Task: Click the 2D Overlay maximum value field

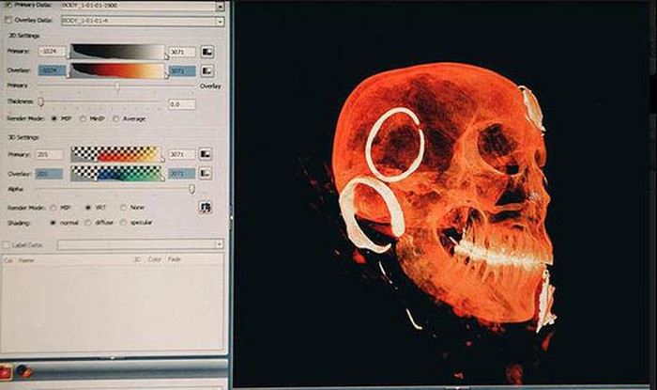Action: 182,70
